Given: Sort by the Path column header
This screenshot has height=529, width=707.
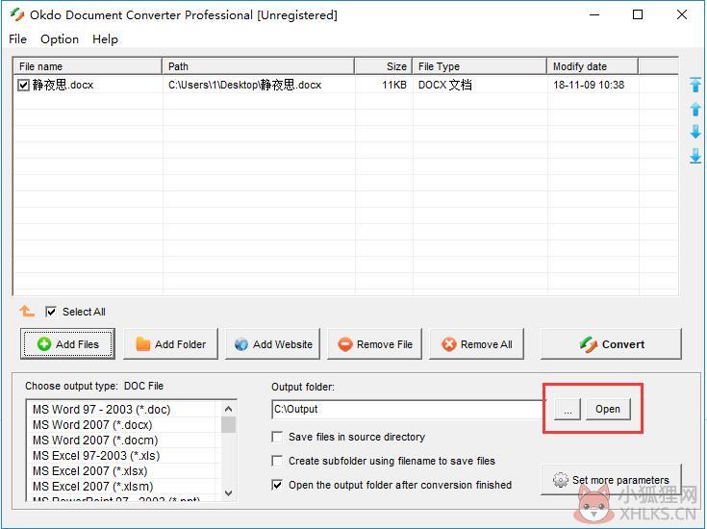Looking at the screenshot, I should pyautogui.click(x=259, y=66).
